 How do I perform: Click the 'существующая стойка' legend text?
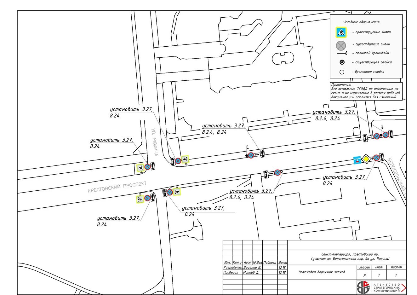click(x=373, y=62)
